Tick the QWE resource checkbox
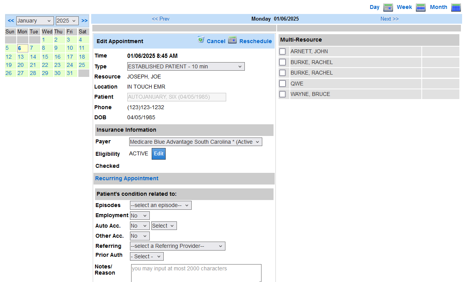 click(282, 84)
